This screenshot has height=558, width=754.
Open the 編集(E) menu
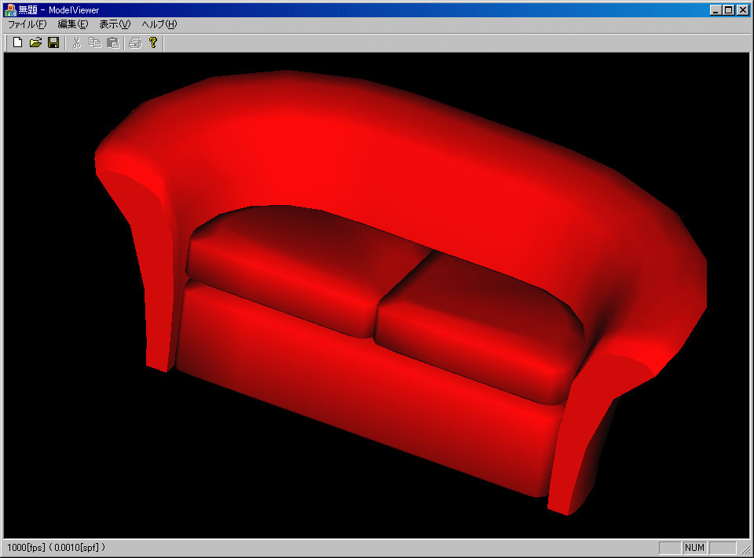[x=73, y=24]
